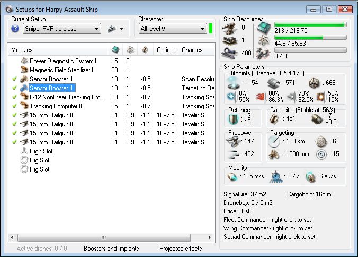
Task: Click the Price: 0 isk text
Action: click(237, 211)
